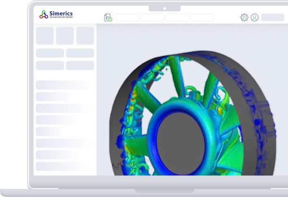This screenshot has width=288, height=197.
Task: Click the Simerics logo
Action: pos(56,14)
